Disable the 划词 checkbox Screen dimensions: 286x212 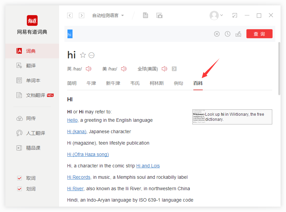(x=19, y=189)
